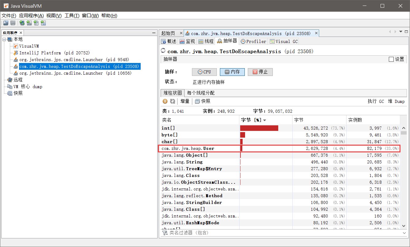Click 堆 Dump

[396, 101]
